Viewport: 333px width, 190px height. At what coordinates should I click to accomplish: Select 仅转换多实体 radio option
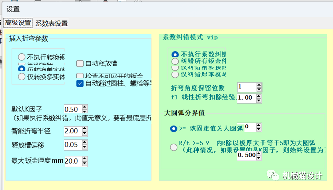tap(22, 77)
